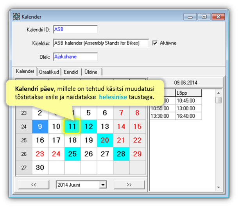Select day 13 in the calendar

point(105,127)
